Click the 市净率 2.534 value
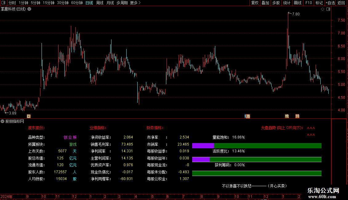This screenshot has width=348, height=200. click(x=184, y=137)
